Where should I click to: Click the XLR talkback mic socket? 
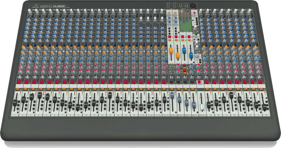[193, 5]
